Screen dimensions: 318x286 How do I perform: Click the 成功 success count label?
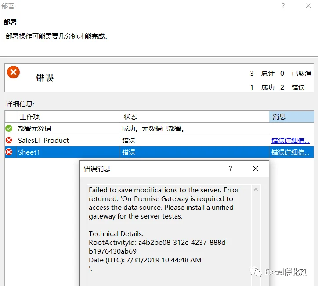(267, 88)
